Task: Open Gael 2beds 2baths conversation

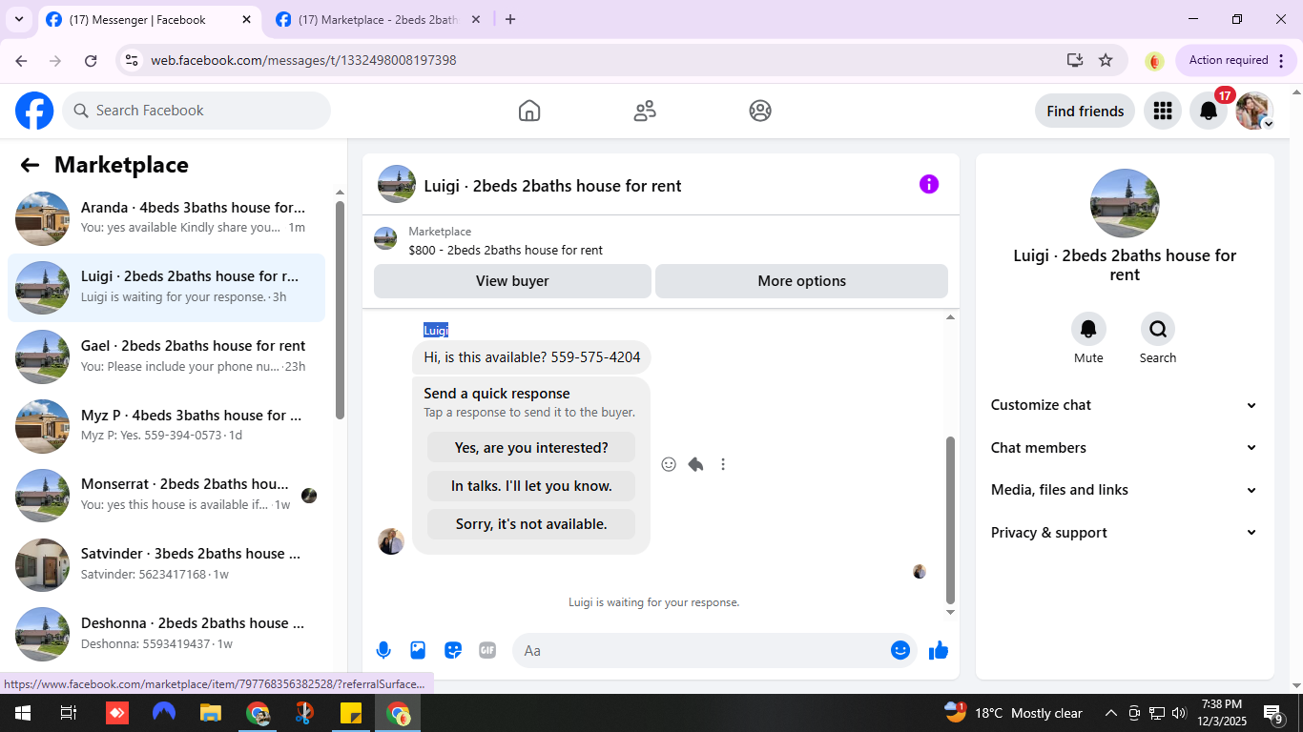Action: (166, 357)
